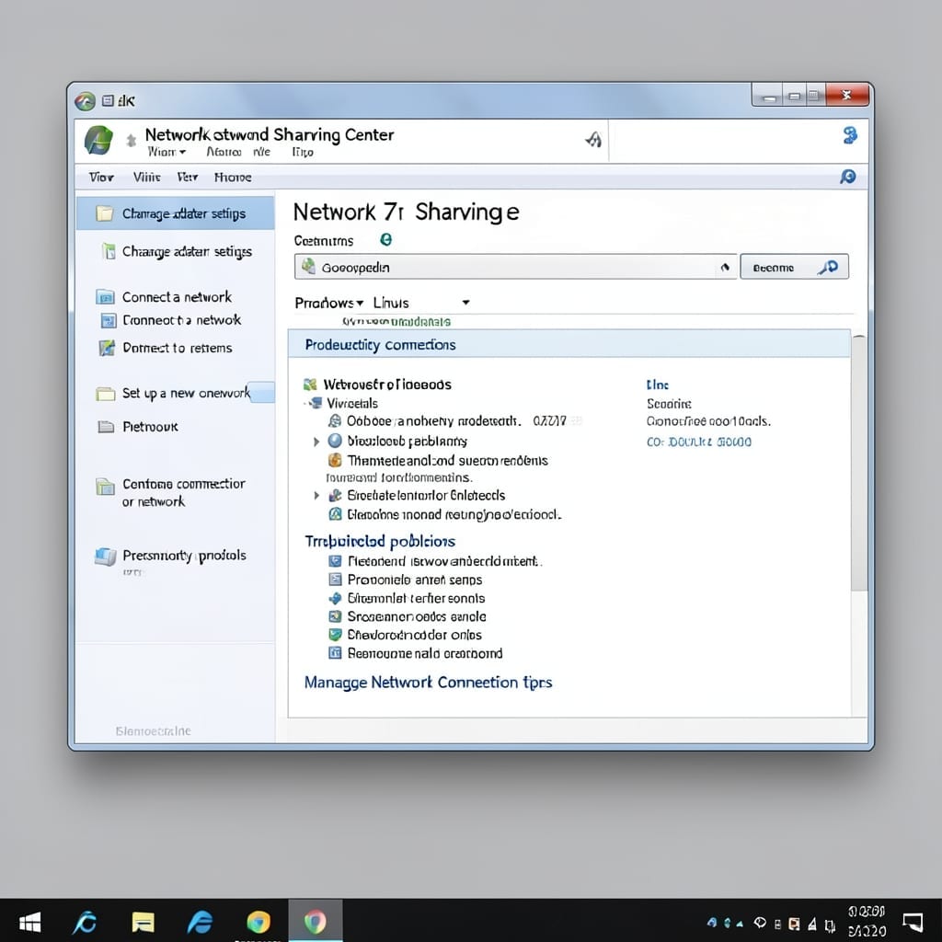
Task: Click the folder icon beside 'Pietroouk'
Action: pyautogui.click(x=106, y=427)
